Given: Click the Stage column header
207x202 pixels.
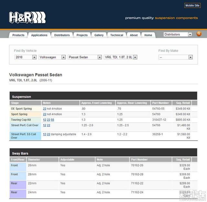Looking at the screenshot, I should pos(25,103).
